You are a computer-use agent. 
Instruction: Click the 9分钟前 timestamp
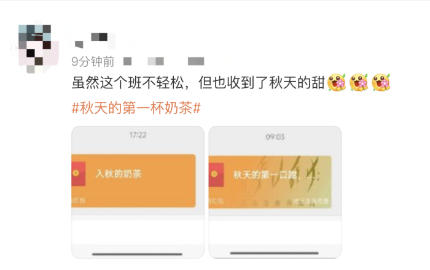point(93,61)
